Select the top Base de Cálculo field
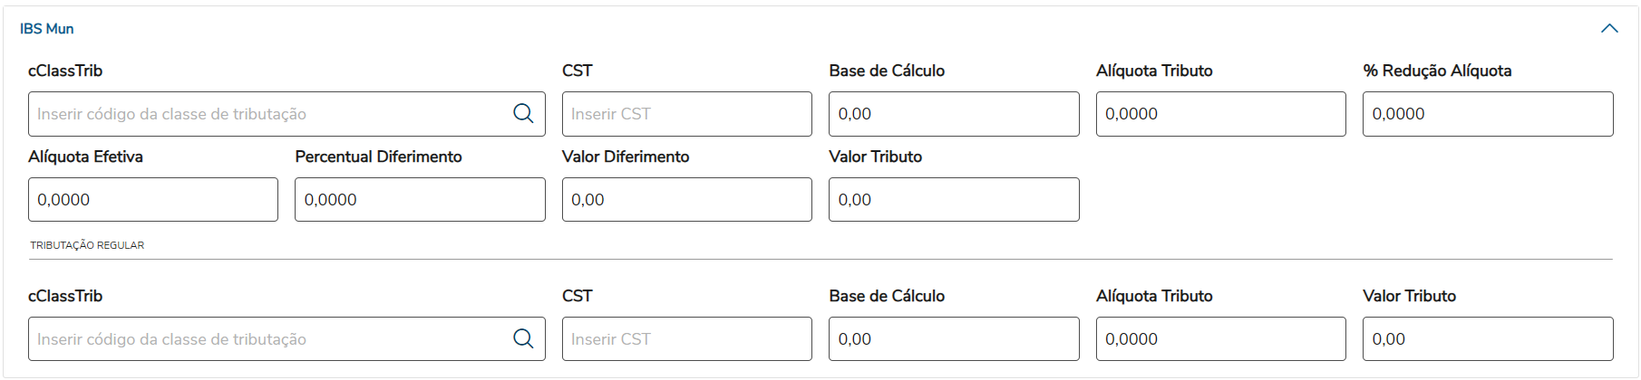Viewport: 1641px width, 380px height. coord(953,114)
